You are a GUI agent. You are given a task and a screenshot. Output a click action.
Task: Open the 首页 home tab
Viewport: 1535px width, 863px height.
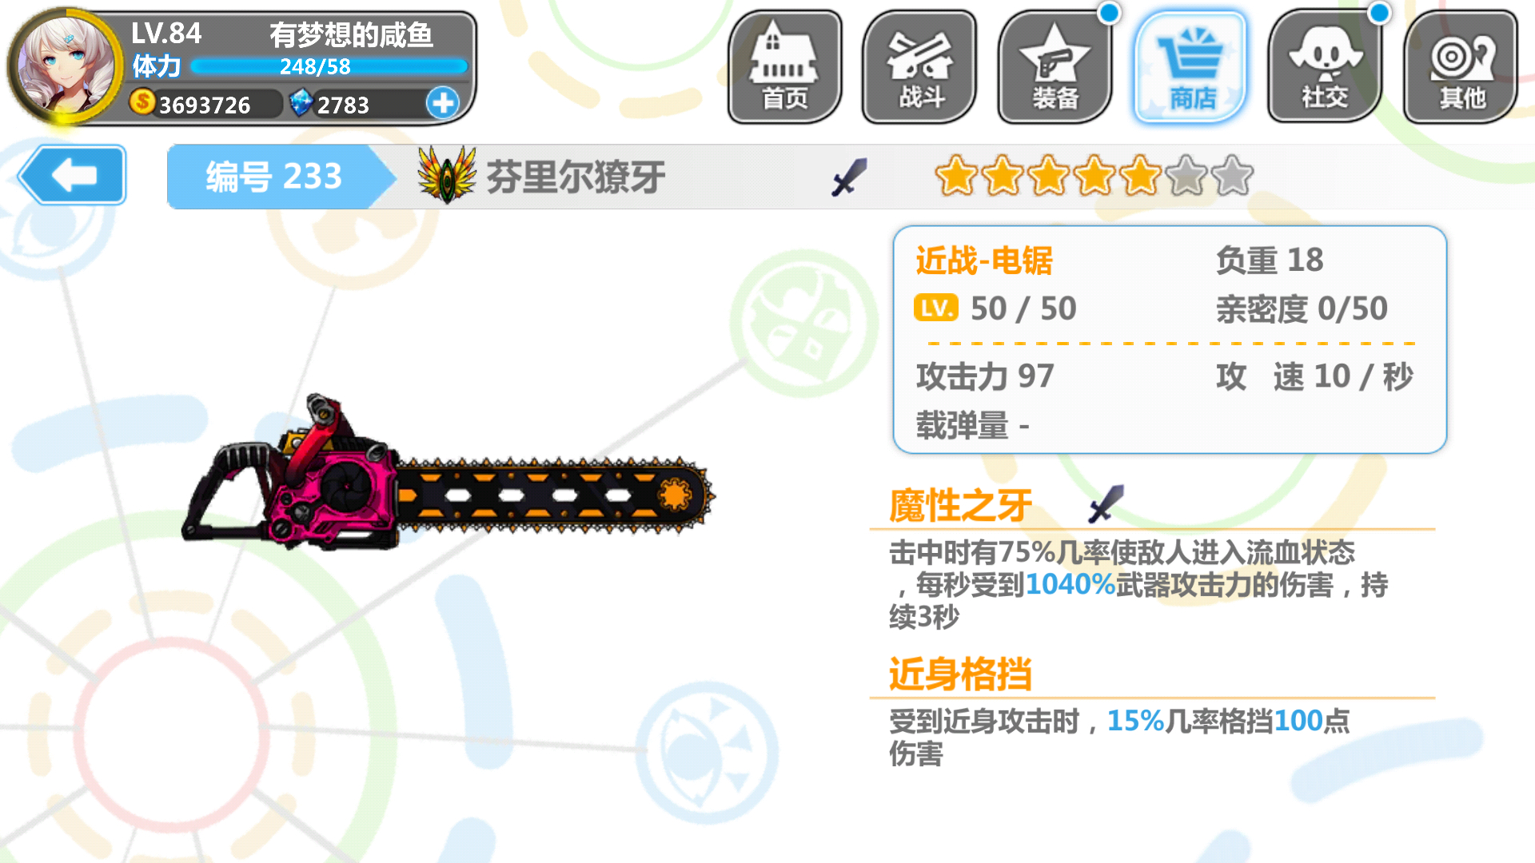pyautogui.click(x=785, y=67)
